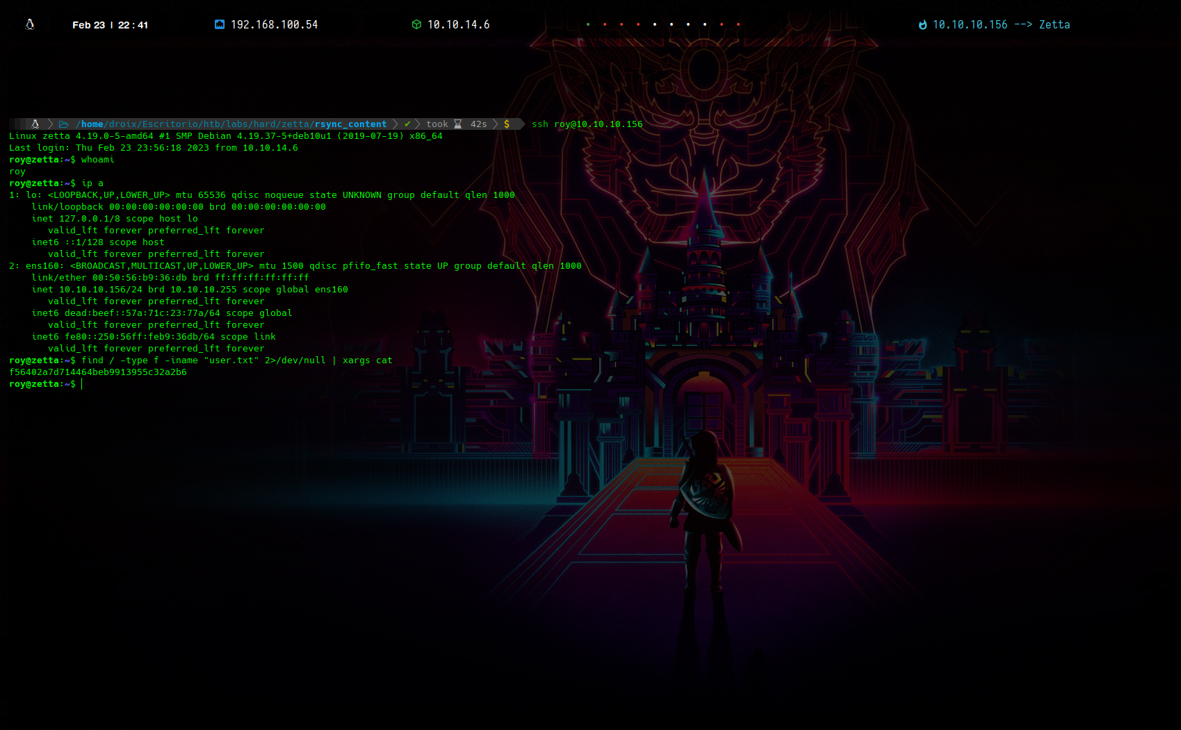Click the rsync_content directory in prompt path
The image size is (1181, 730).
350,124
